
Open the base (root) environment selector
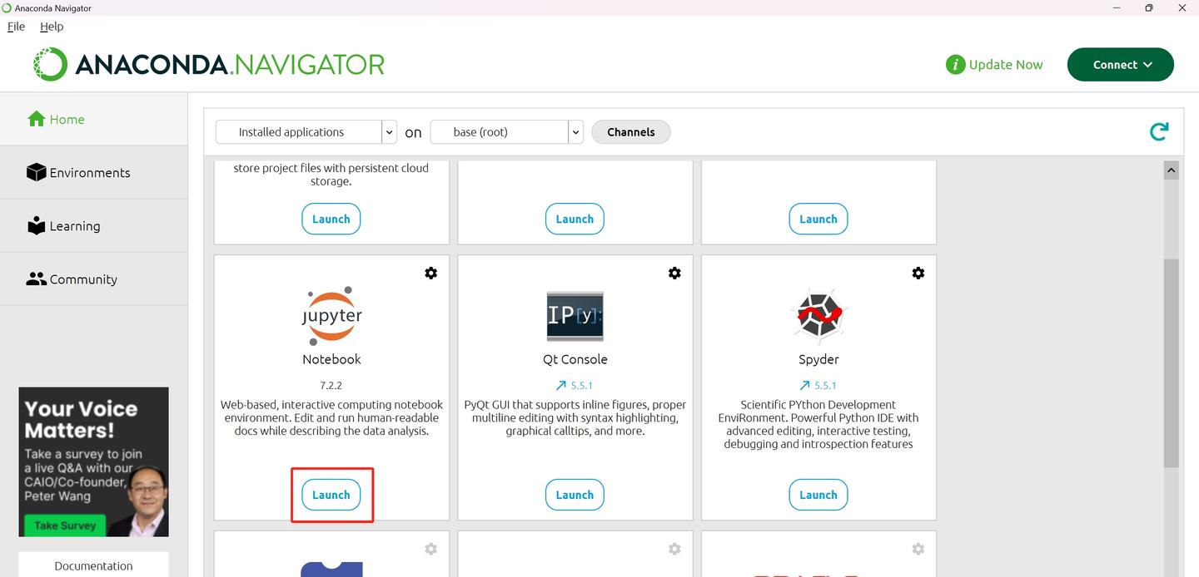575,131
